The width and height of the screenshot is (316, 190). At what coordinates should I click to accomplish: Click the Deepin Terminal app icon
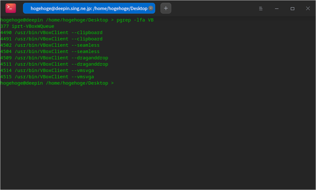[11, 8]
